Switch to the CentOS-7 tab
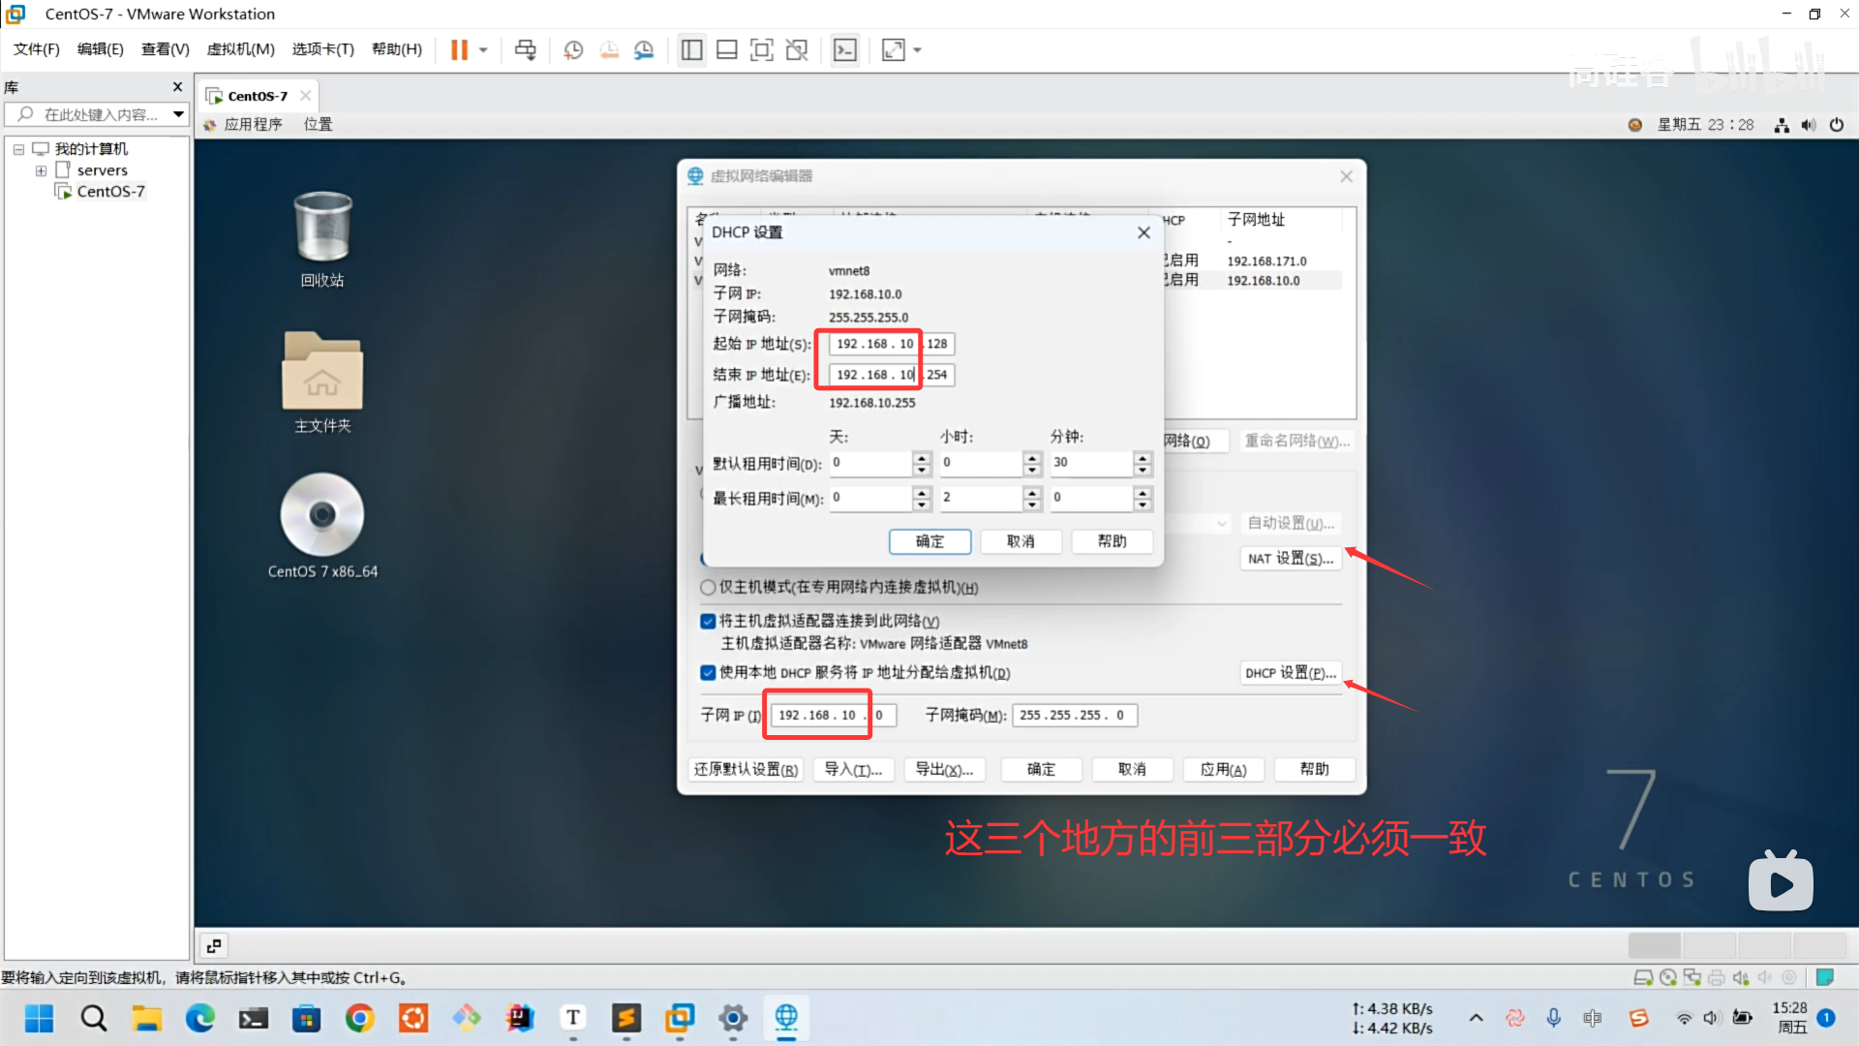The width and height of the screenshot is (1859, 1046). pyautogui.click(x=258, y=96)
